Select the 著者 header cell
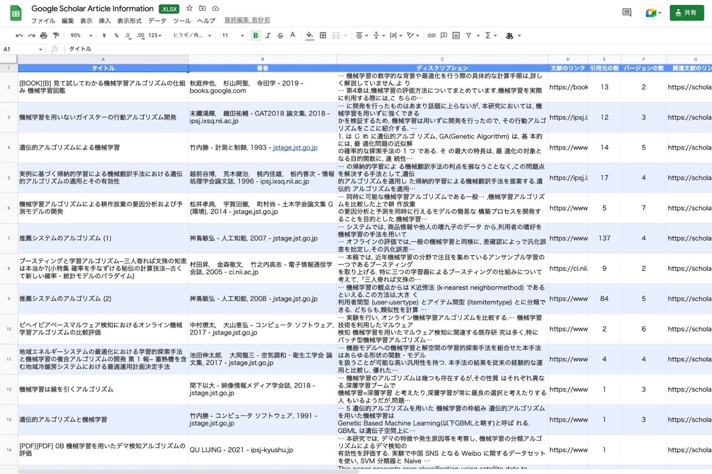Image resolution: width=712 pixels, height=474 pixels. tap(263, 68)
